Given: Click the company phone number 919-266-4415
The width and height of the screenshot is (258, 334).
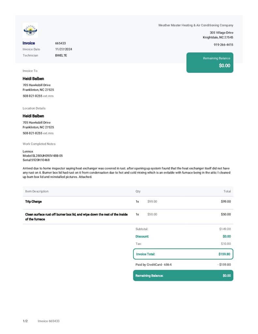Looking at the screenshot, I should tap(223, 45).
